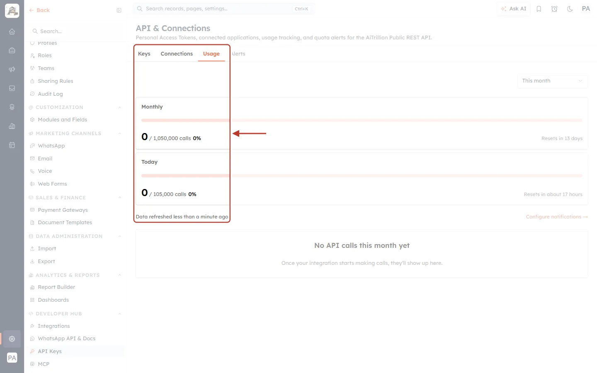Viewport: 597px width, 373px height.
Task: Click the settings gear icon in left rail
Action: pos(12,339)
